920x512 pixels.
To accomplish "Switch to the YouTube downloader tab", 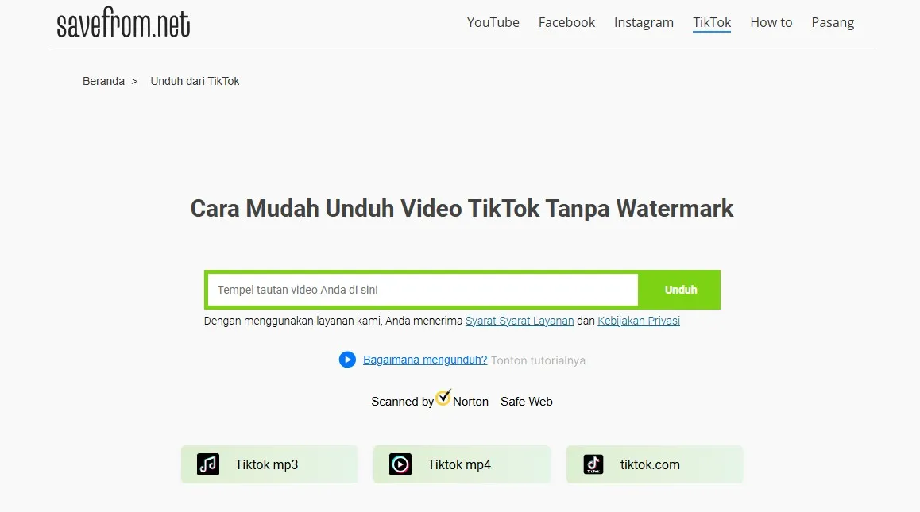I will pyautogui.click(x=493, y=22).
